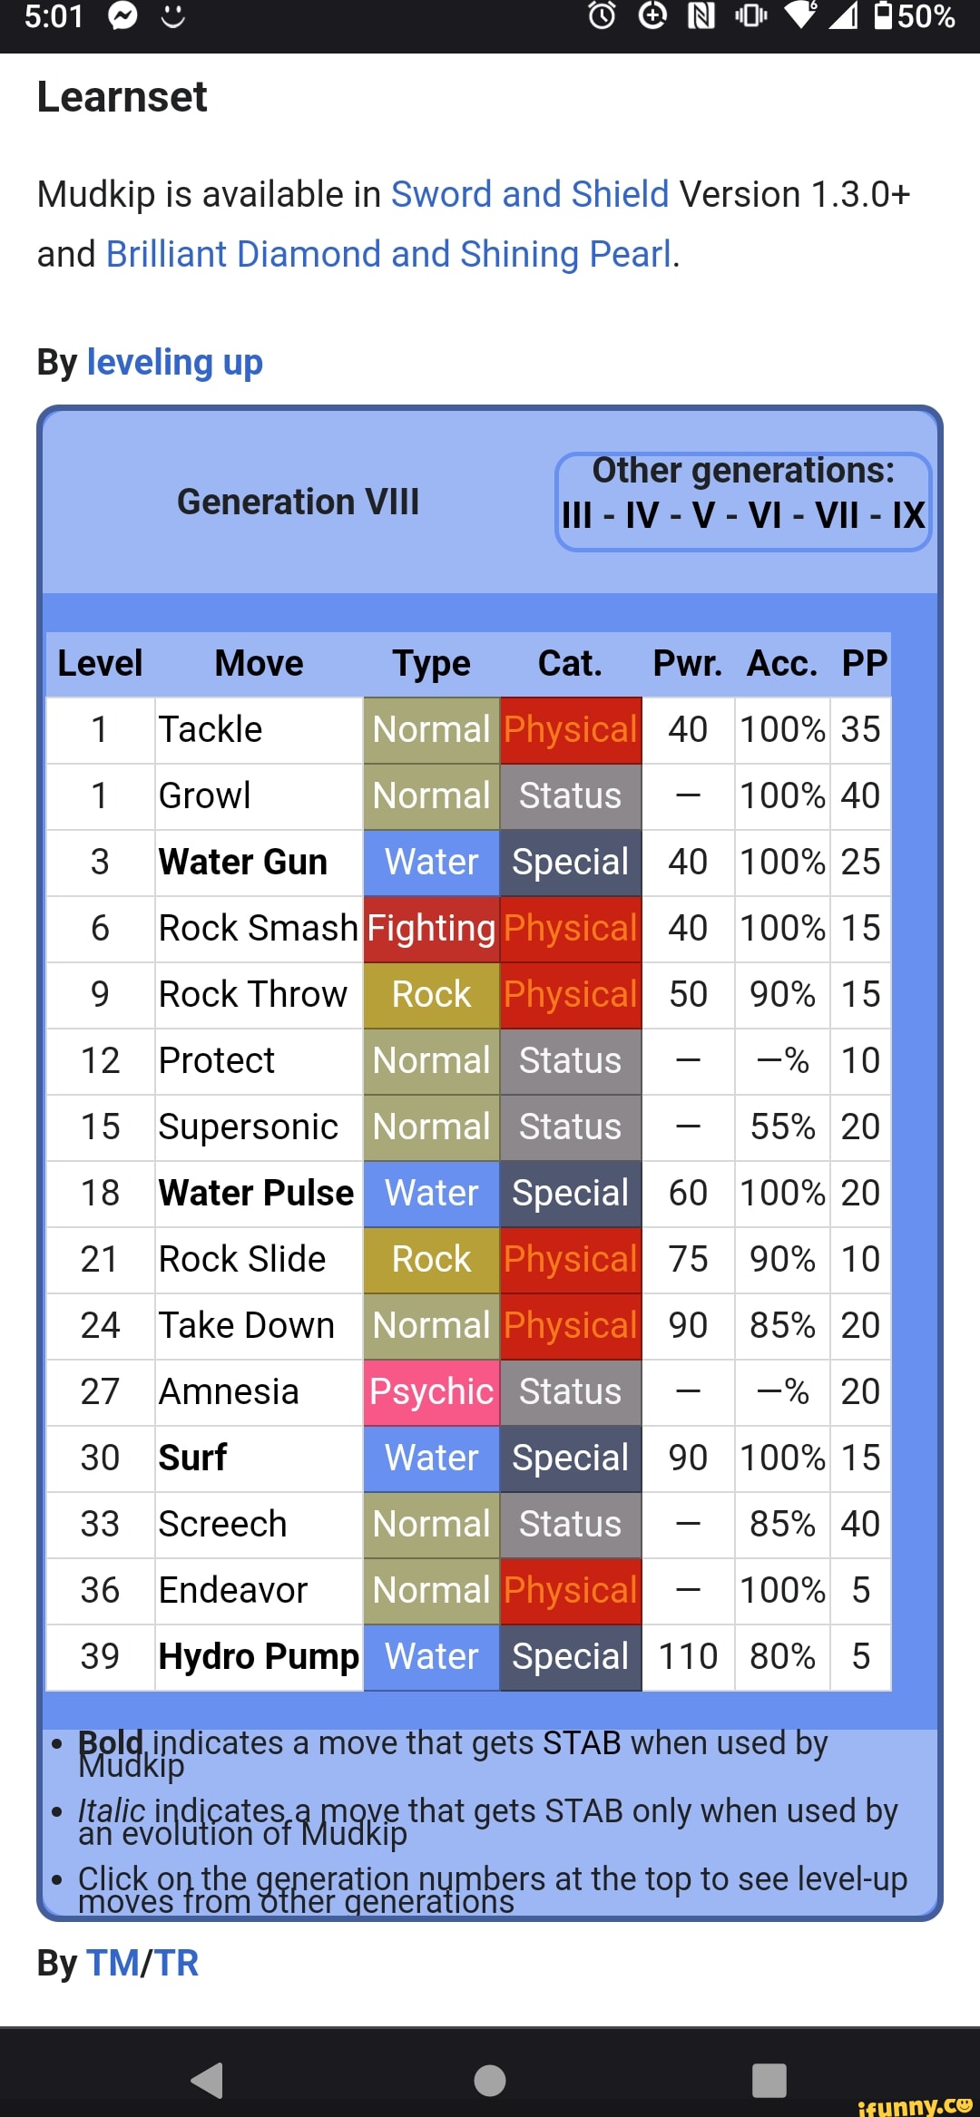
Task: Click the Psychic type cell for Amnesia
Action: (431, 1391)
